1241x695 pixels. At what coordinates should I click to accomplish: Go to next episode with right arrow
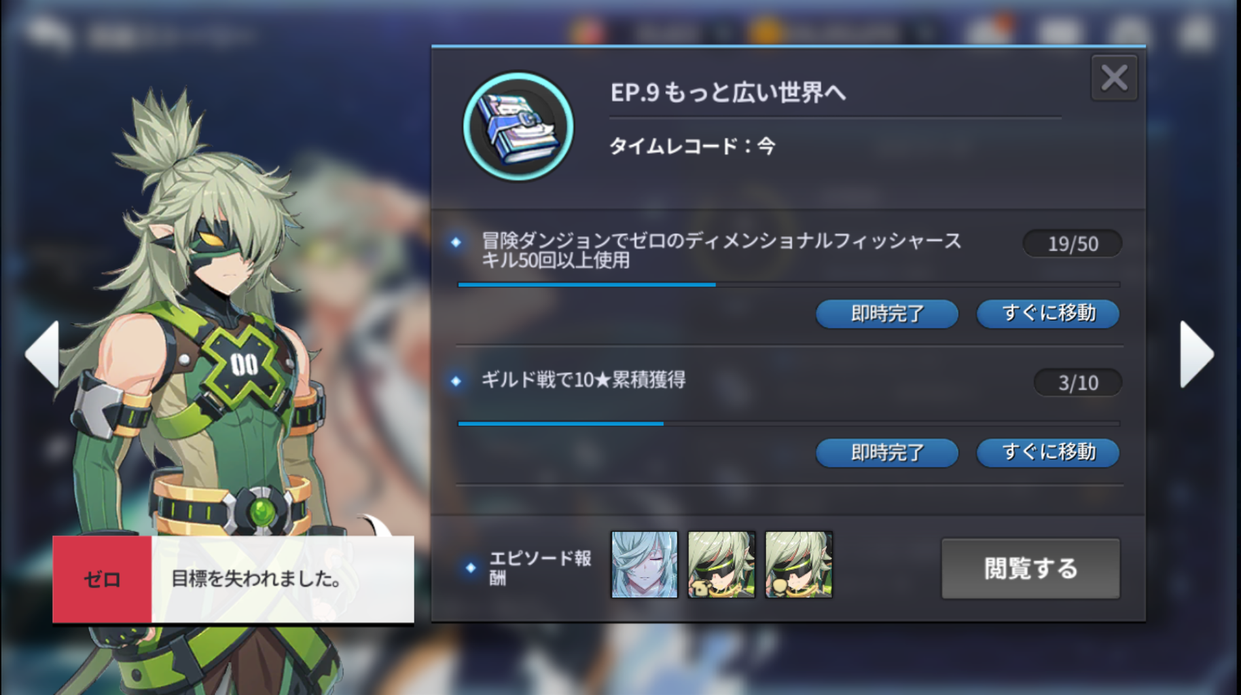tap(1197, 354)
